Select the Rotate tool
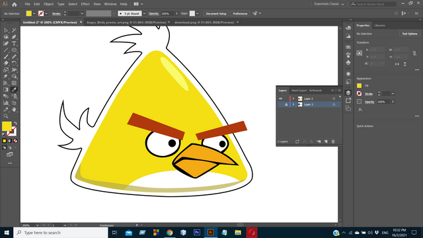Viewport: 423px width, 238px height. (x=14, y=63)
